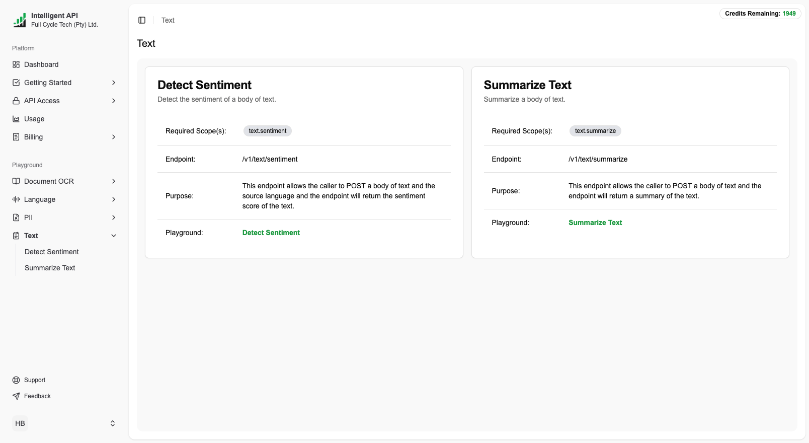
Task: Click the PII file icon
Action: click(x=16, y=217)
